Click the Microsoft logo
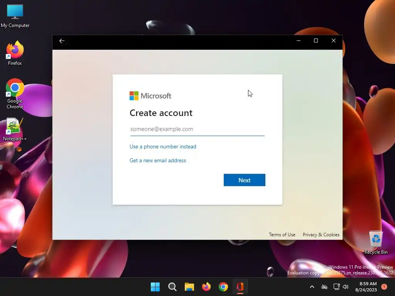 pos(150,96)
